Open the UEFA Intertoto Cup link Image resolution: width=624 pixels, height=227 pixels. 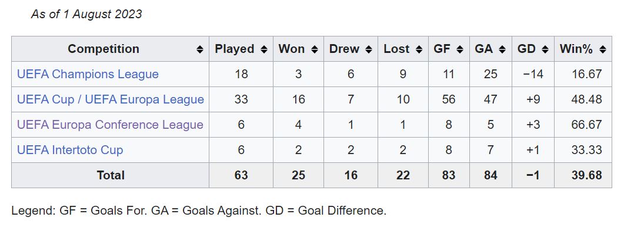70,150
